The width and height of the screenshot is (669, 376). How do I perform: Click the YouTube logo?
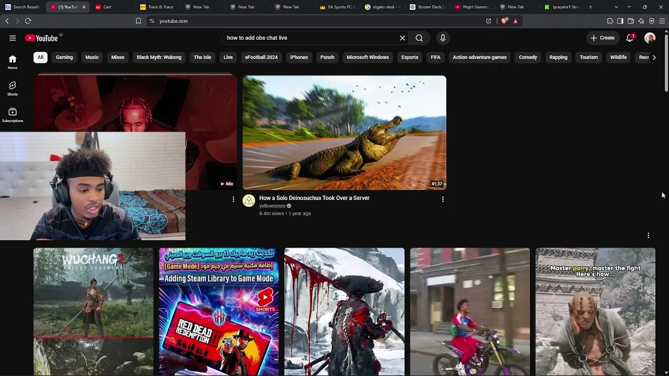coord(41,38)
